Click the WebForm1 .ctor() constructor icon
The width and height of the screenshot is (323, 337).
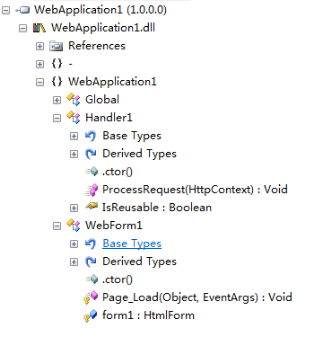pos(92,279)
